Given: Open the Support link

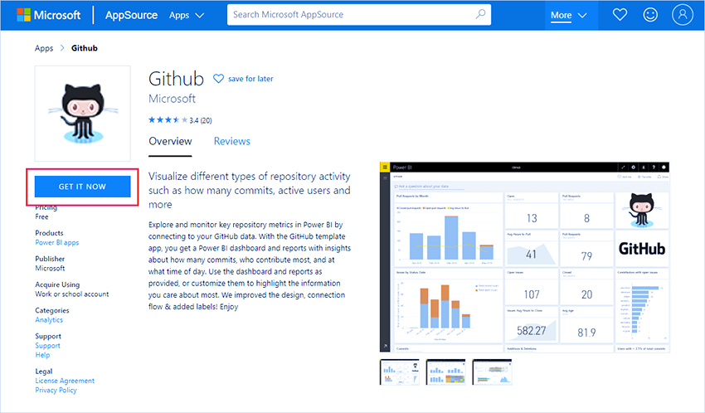Looking at the screenshot, I should tap(47, 346).
